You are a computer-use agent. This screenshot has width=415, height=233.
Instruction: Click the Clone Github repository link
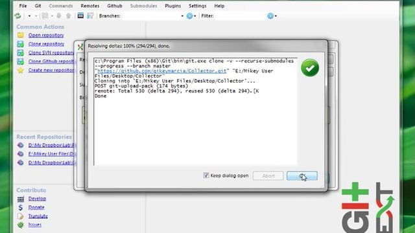point(51,61)
